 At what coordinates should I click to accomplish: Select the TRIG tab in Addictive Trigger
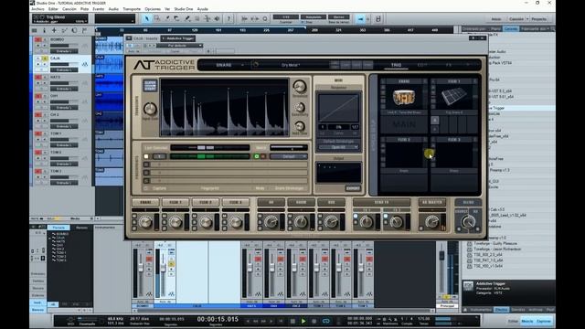point(396,65)
